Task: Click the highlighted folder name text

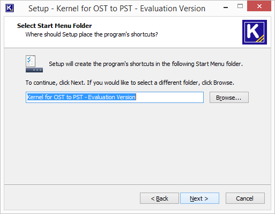Action: 81,97
